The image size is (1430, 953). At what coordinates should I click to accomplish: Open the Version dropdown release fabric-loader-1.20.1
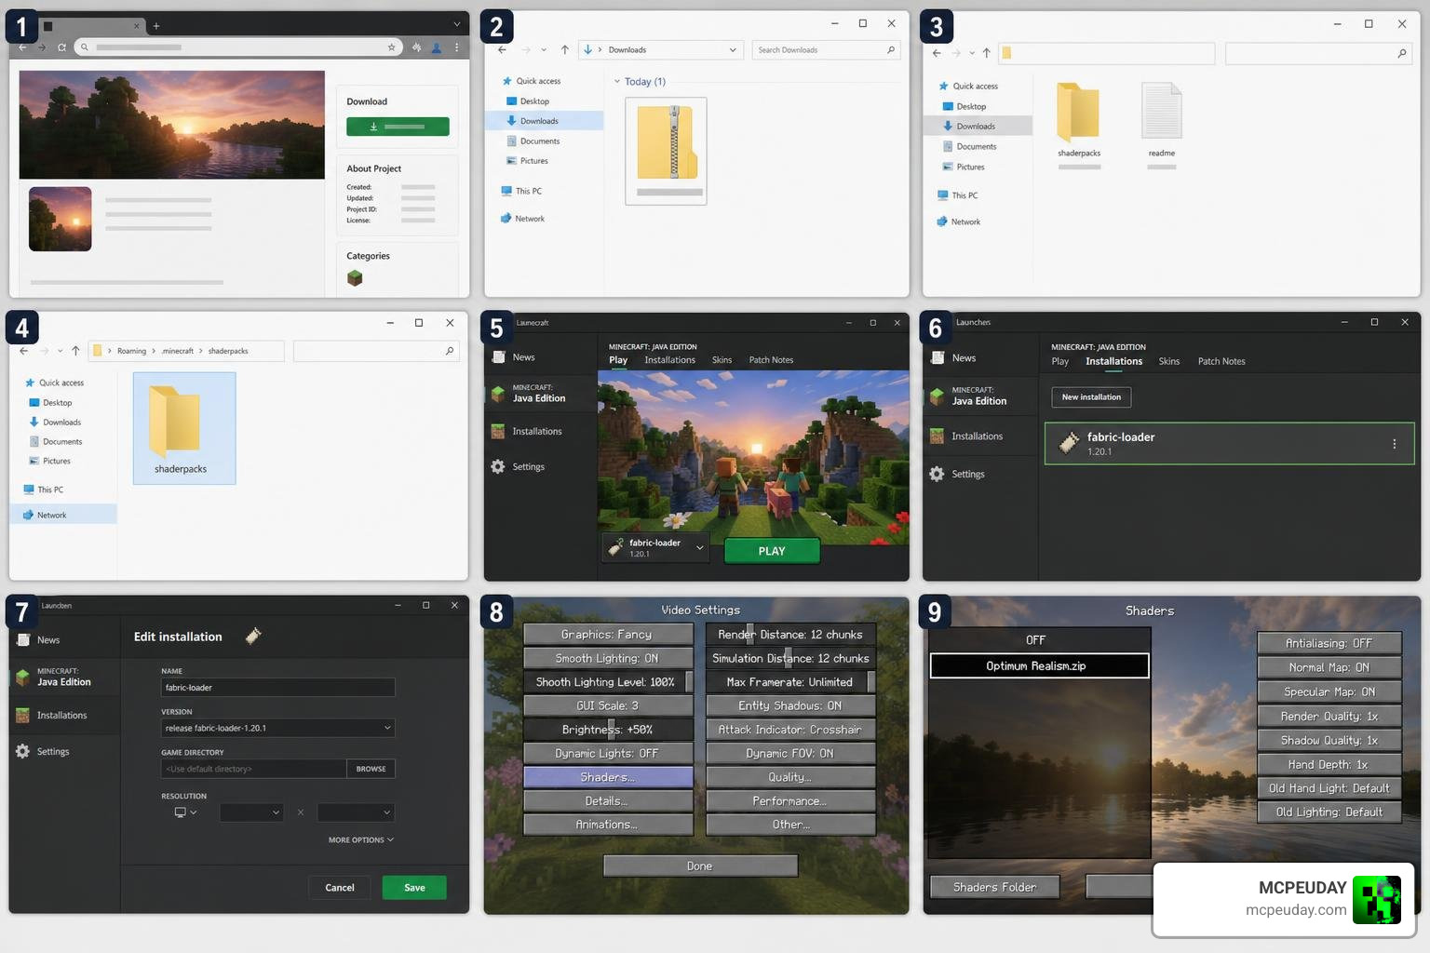[278, 728]
